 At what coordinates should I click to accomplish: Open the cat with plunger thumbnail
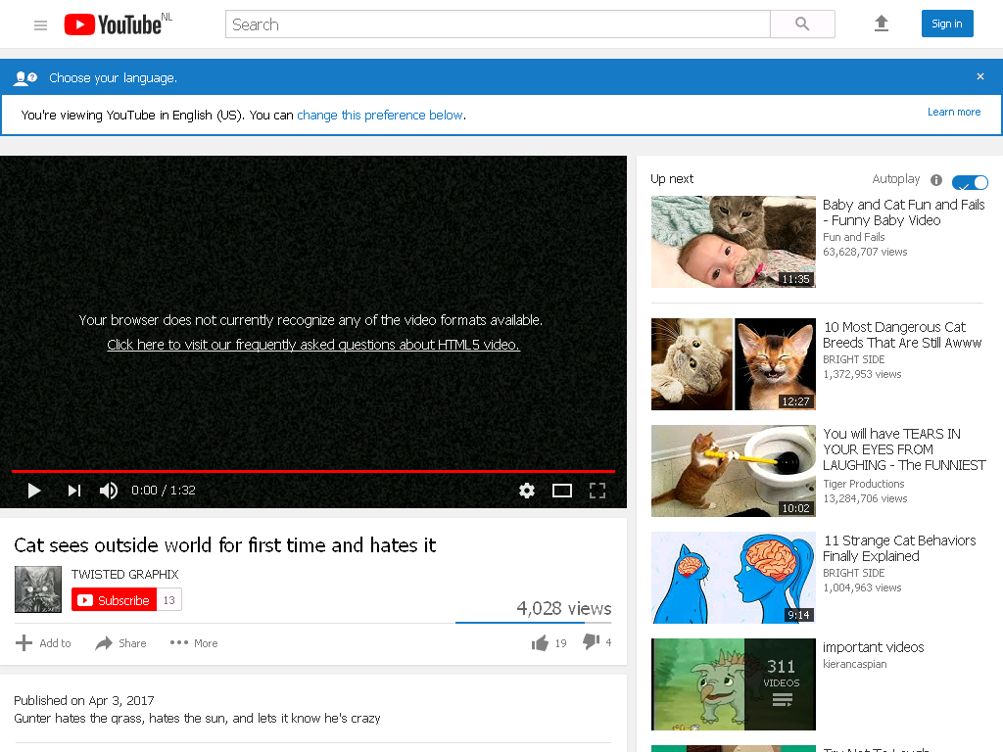pyautogui.click(x=733, y=471)
